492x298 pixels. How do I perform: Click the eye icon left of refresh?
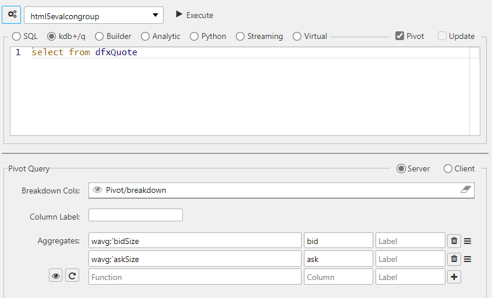click(x=56, y=277)
